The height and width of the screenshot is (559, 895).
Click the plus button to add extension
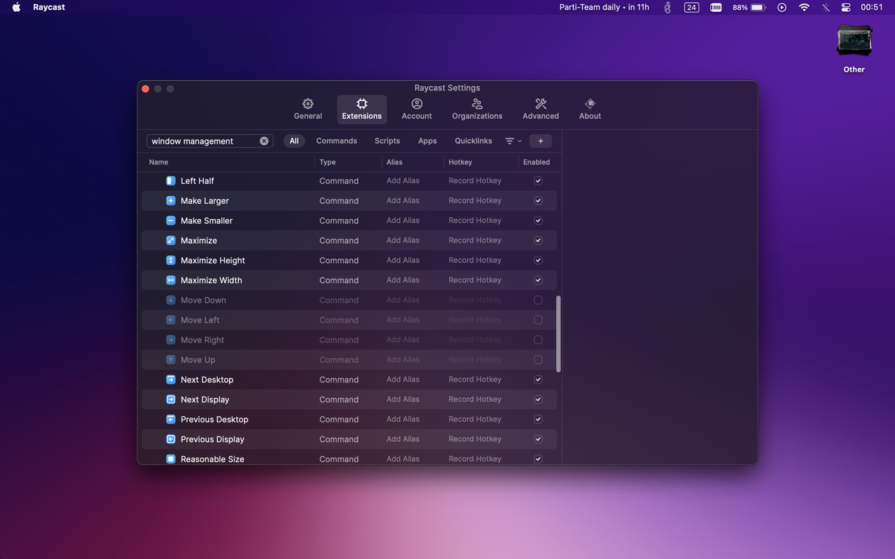(x=540, y=141)
